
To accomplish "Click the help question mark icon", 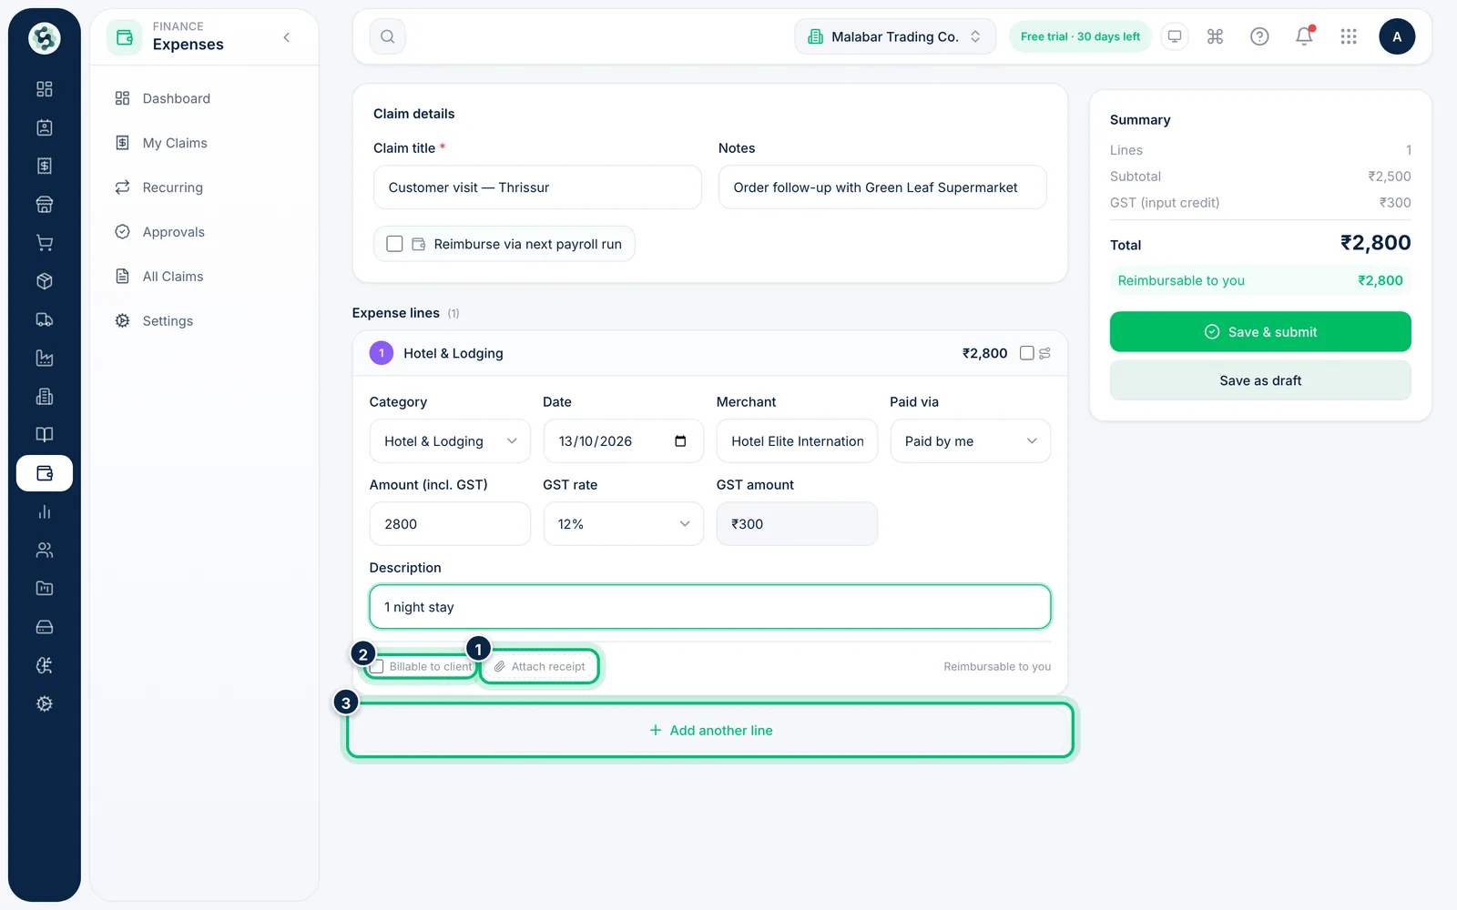I will [x=1259, y=36].
